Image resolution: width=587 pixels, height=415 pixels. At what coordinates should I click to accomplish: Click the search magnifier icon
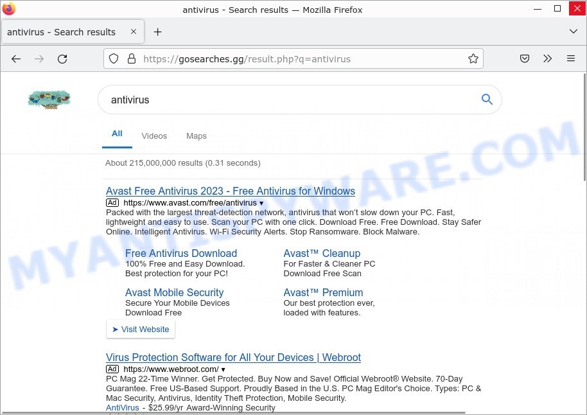pyautogui.click(x=487, y=100)
